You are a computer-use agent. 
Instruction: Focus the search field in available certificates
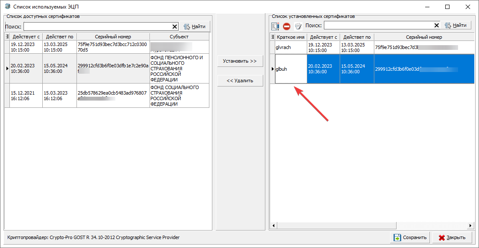click(x=98, y=26)
